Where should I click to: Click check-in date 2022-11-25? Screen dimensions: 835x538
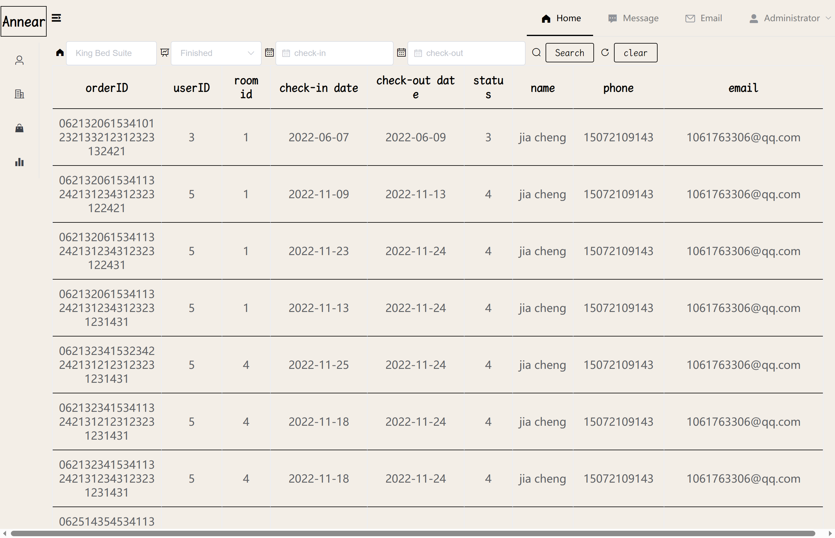318,365
